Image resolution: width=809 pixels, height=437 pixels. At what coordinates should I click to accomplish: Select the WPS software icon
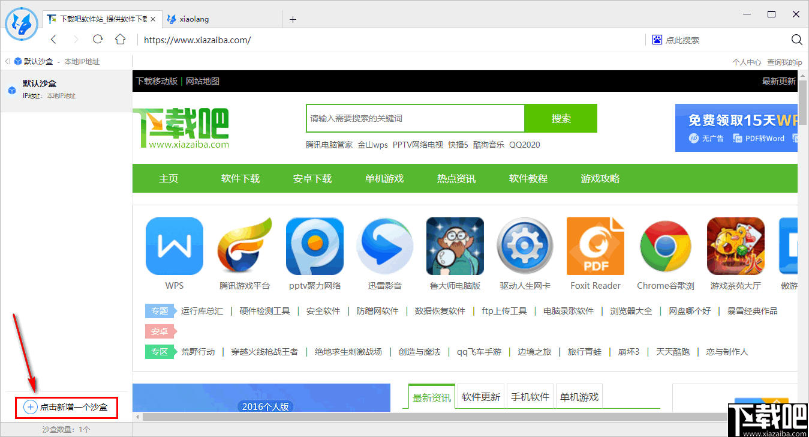[x=174, y=246]
